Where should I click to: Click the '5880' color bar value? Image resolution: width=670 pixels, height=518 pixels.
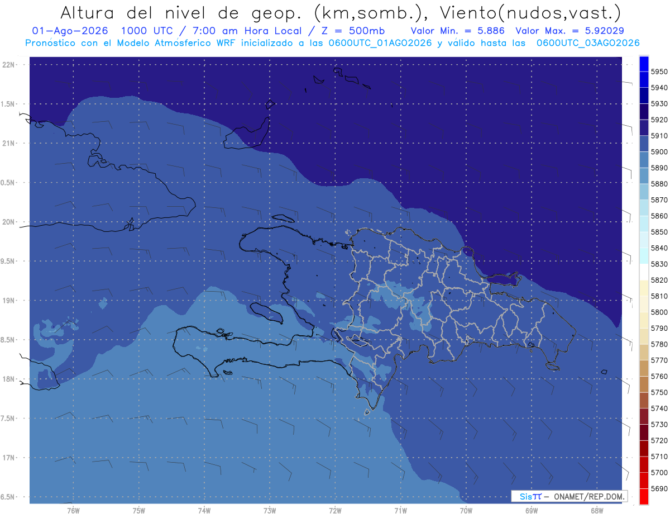[x=659, y=184]
